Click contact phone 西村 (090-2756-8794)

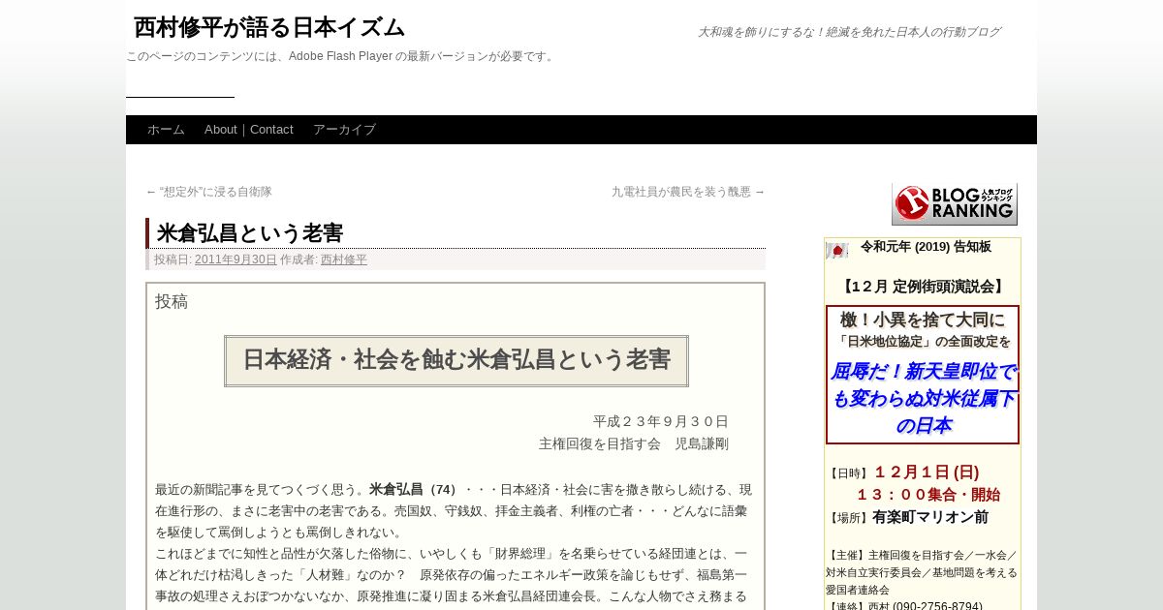point(925,606)
